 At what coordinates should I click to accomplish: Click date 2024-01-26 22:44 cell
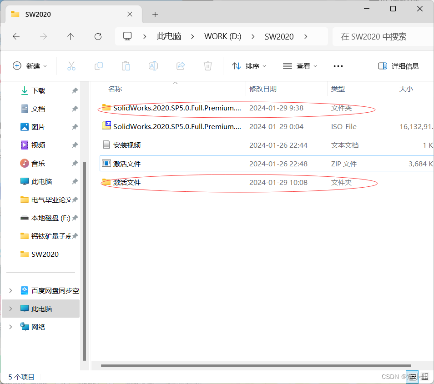278,145
